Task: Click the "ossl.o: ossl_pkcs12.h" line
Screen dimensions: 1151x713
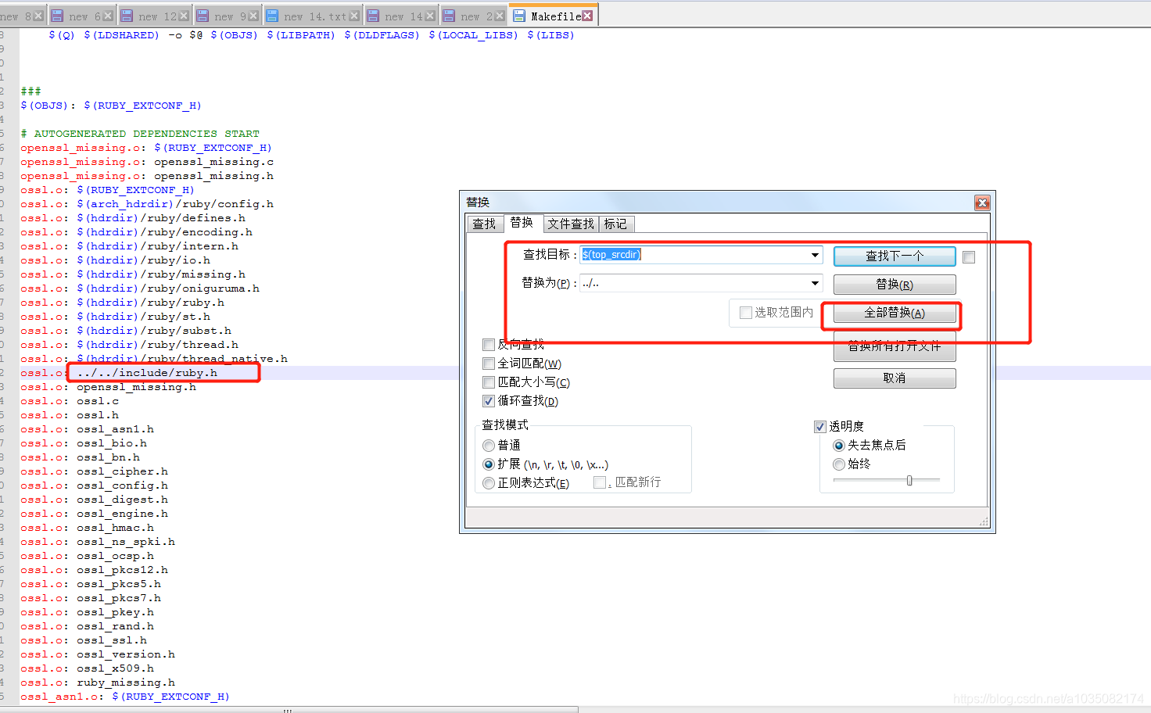Action: (94, 570)
